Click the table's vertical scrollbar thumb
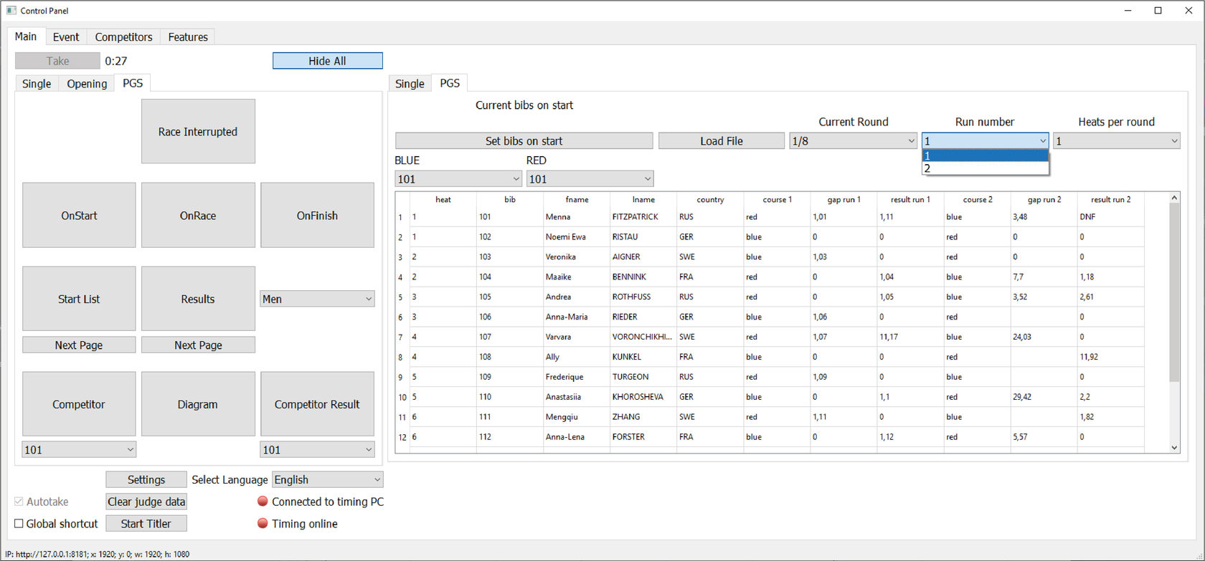Screen dimensions: 1205x561 coord(1174,292)
